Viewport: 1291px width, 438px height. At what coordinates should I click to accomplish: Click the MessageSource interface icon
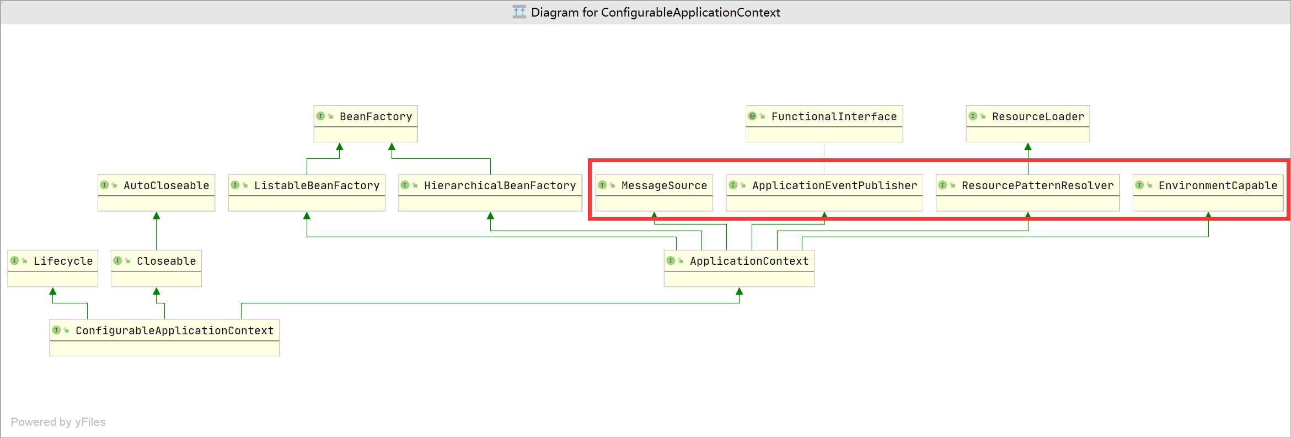point(602,185)
